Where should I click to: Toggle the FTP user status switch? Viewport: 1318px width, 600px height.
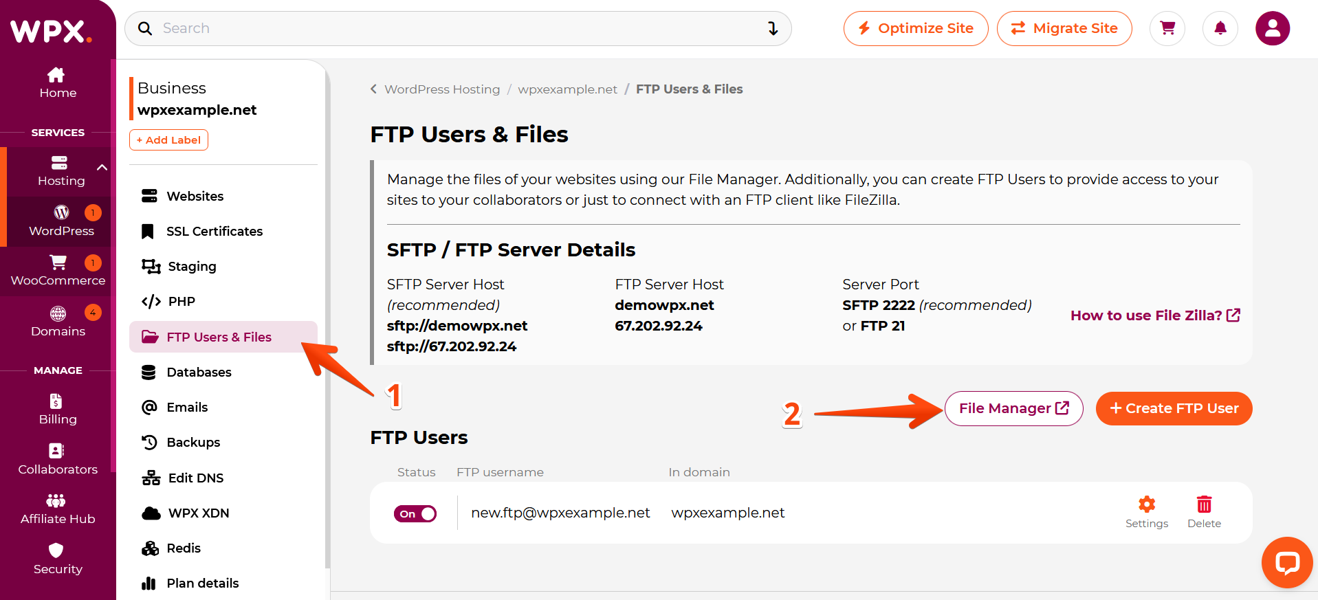[415, 514]
